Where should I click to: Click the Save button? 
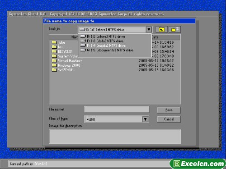(x=169, y=110)
